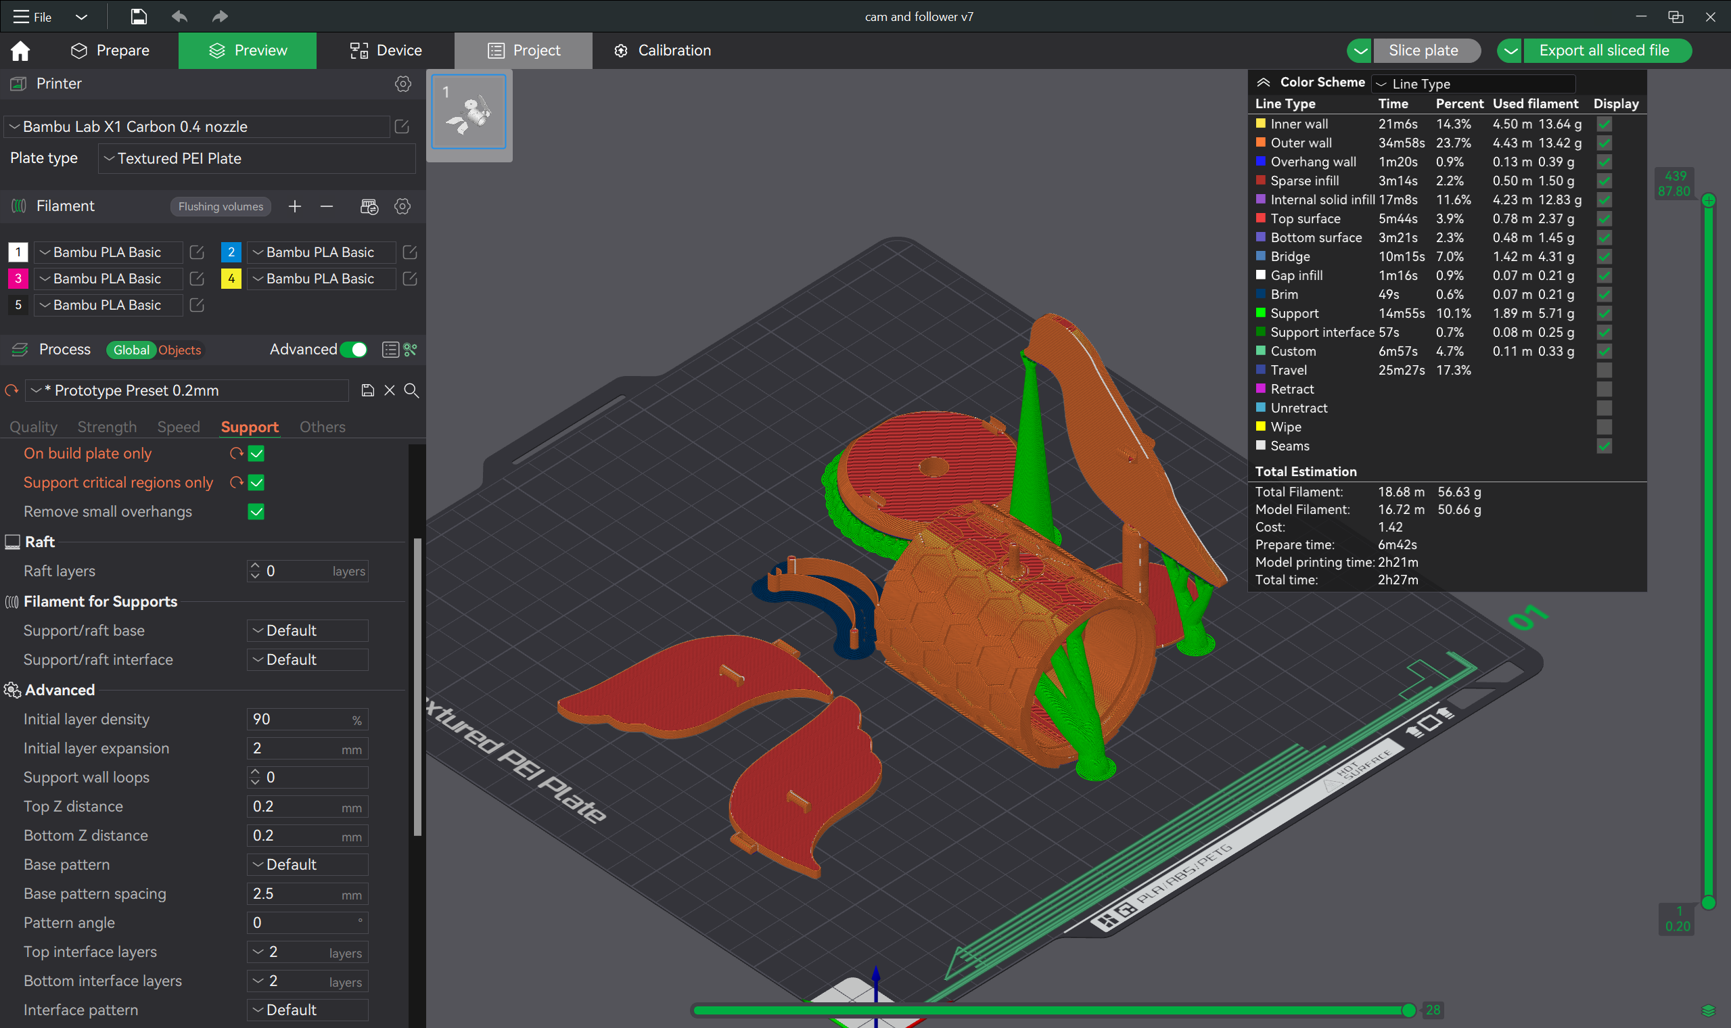Edit the Bambu Lab X1 Carbon printer preset
Image resolution: width=1731 pixels, height=1028 pixels.
tap(402, 126)
